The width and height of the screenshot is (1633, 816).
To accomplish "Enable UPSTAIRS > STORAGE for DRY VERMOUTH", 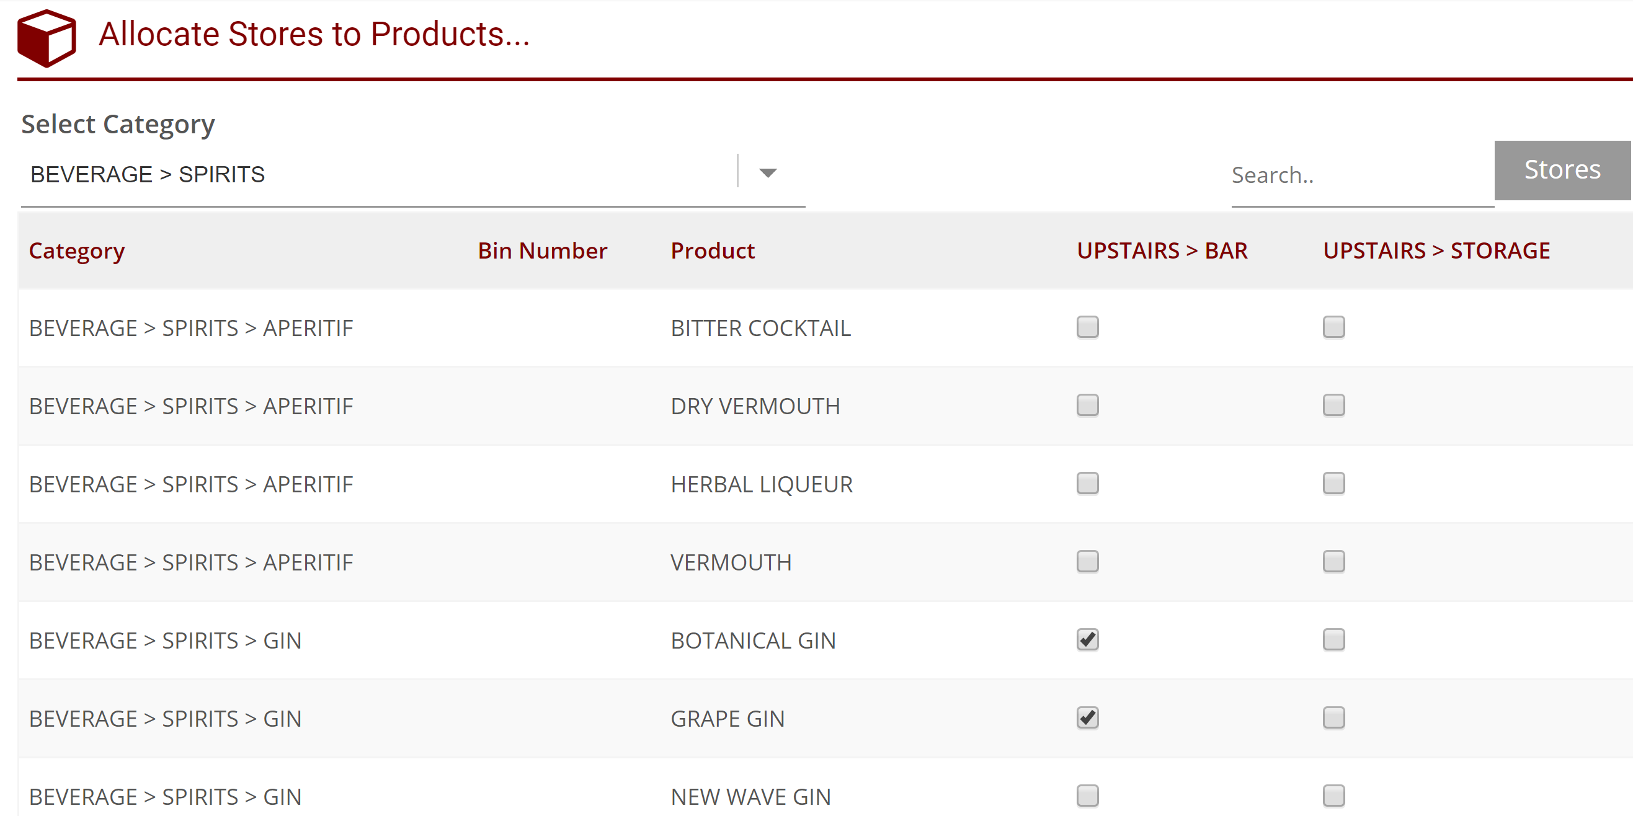I will (1334, 406).
